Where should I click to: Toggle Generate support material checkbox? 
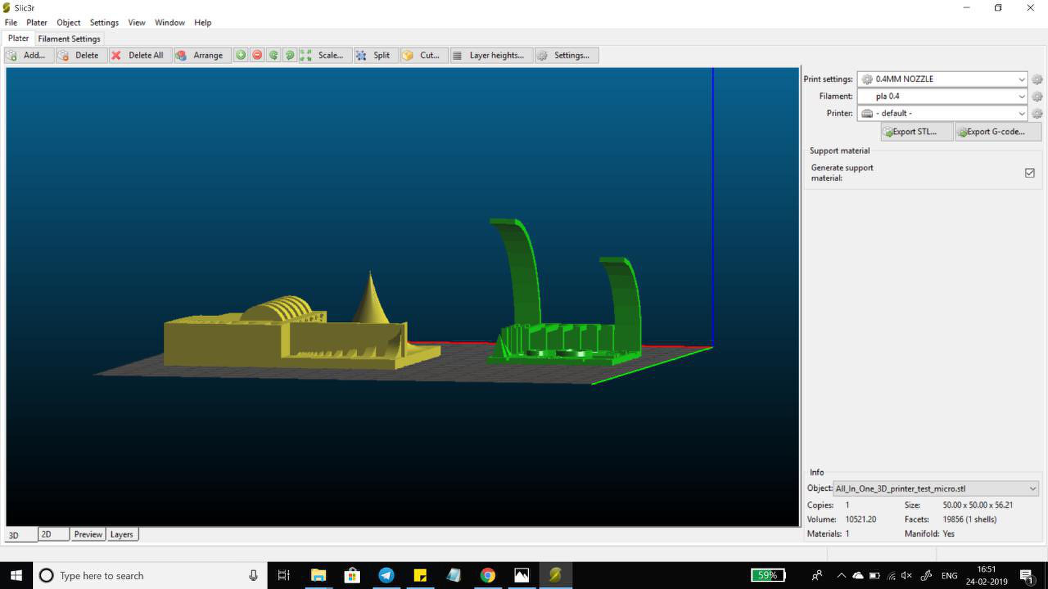(1030, 173)
